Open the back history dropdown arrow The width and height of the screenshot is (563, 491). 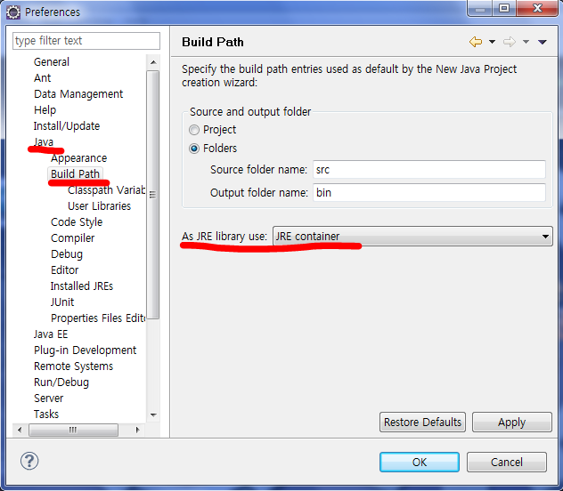[492, 42]
